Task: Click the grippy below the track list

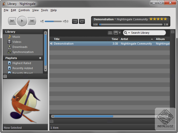Action: (110, 121)
